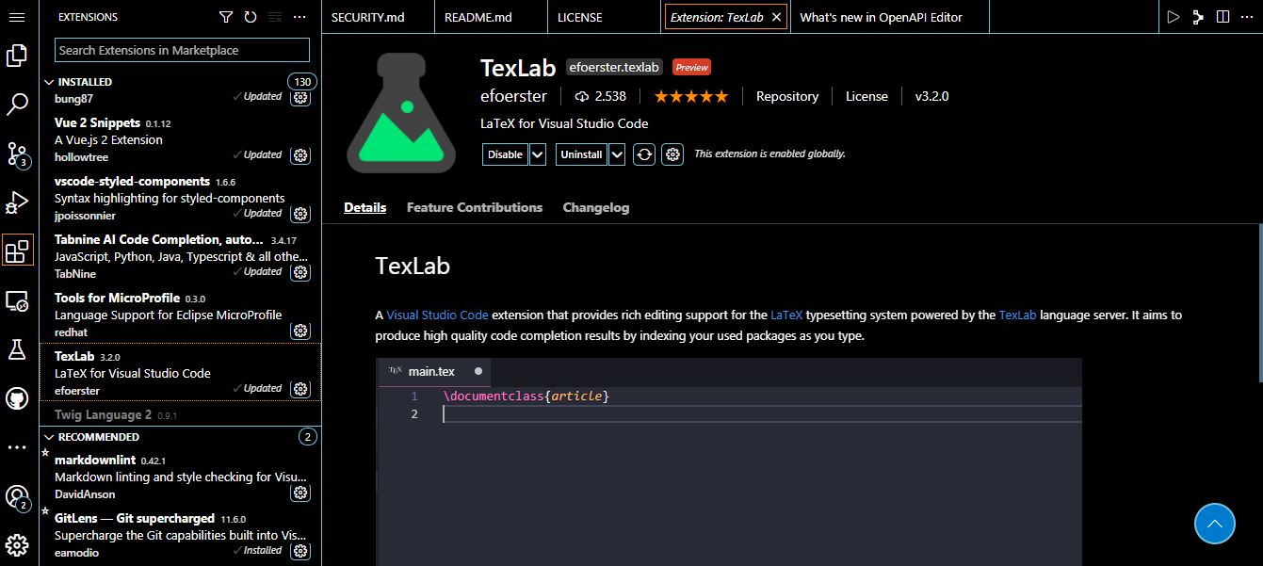1263x566 pixels.
Task: Switch to the README.md tab
Action: (491, 17)
